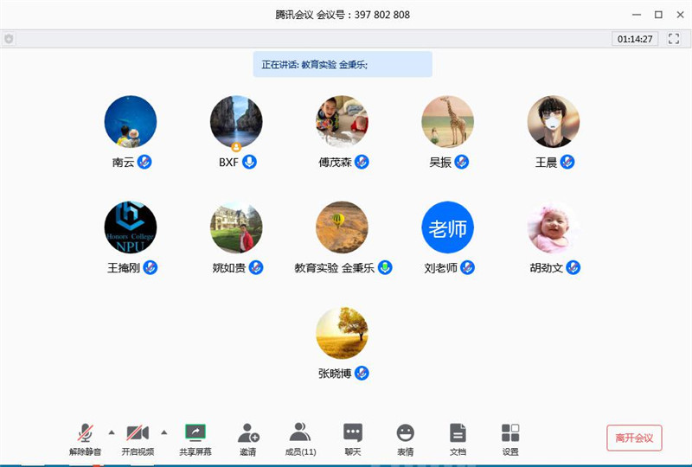Image resolution: width=692 pixels, height=467 pixels.
Task: Select 吴振's giraffe avatar
Action: click(447, 121)
